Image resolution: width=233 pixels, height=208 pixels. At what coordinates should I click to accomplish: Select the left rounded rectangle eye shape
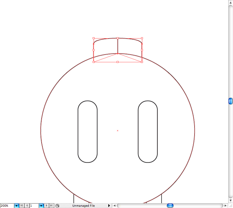click(x=78, y=132)
